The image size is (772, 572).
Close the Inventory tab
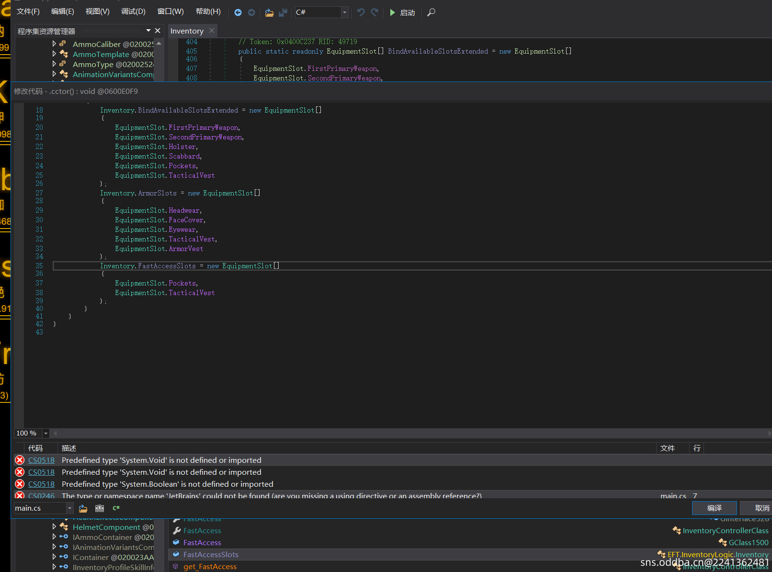point(212,31)
